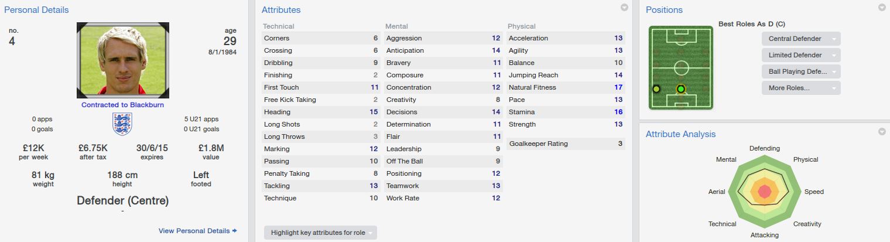Select the green centre-back position dot
The height and width of the screenshot is (242, 890).
pyautogui.click(x=680, y=89)
